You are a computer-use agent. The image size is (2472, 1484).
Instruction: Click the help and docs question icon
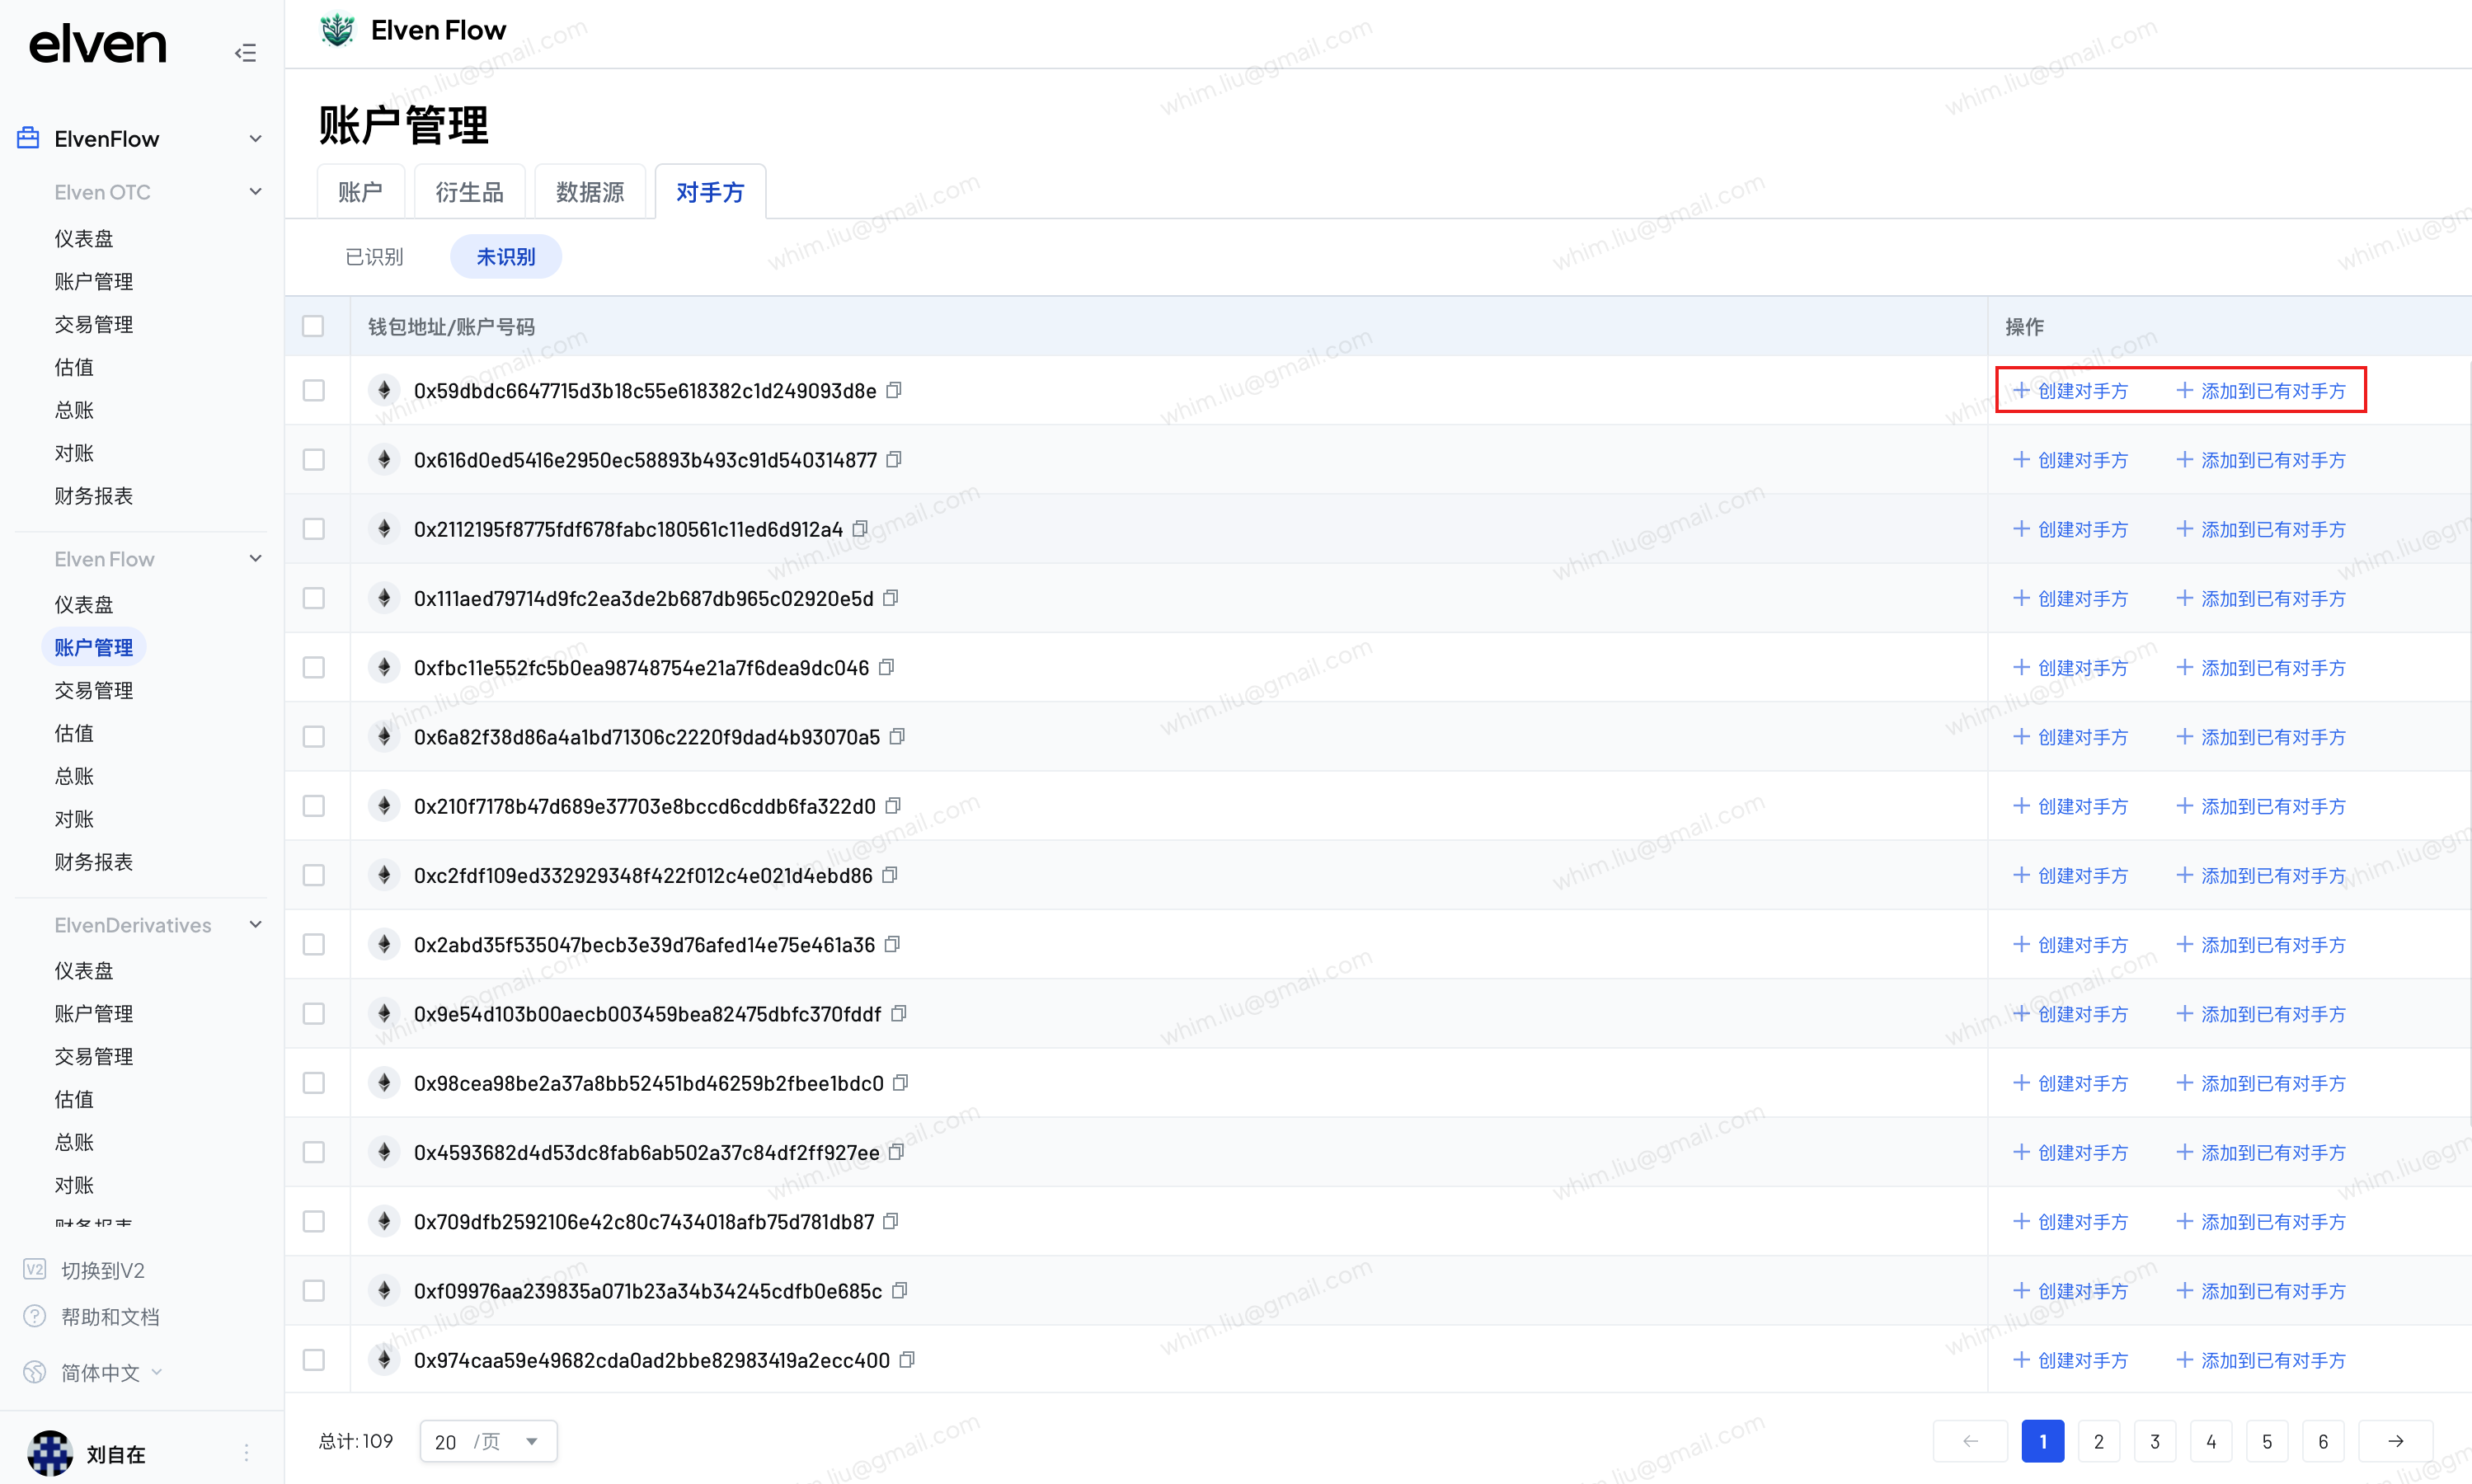[x=35, y=1317]
